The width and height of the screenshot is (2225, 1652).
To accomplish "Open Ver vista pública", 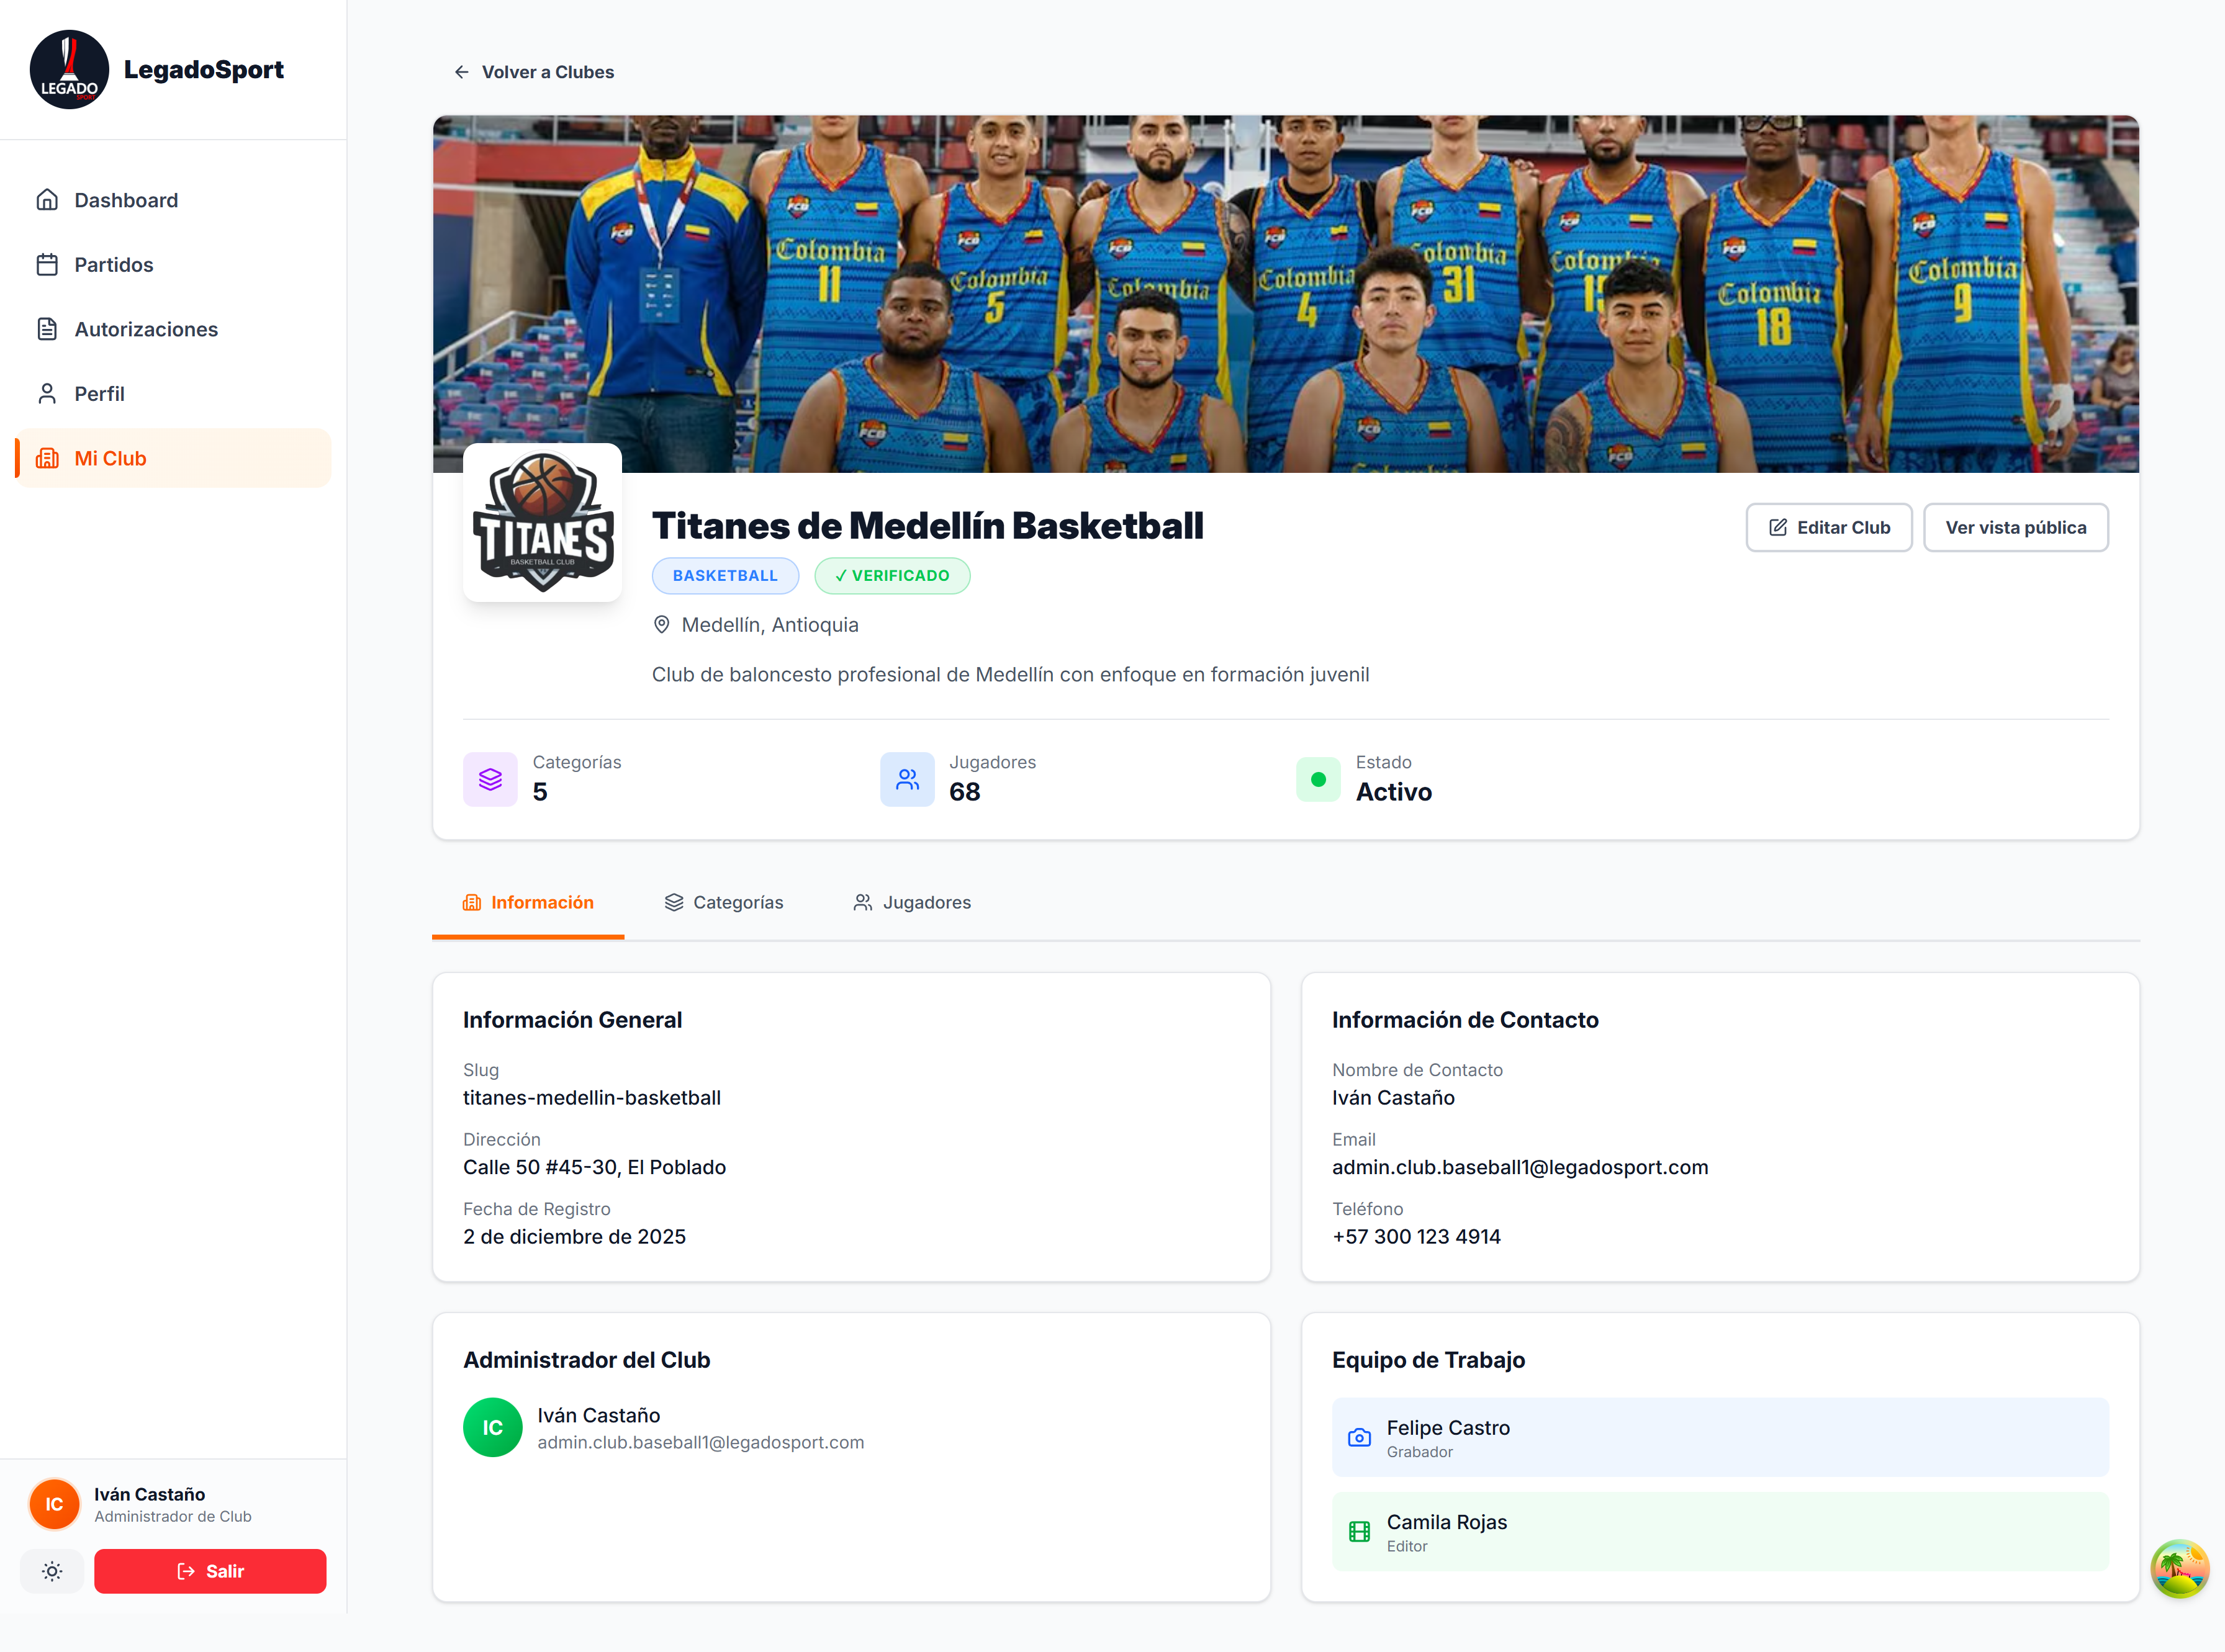I will pos(2015,527).
